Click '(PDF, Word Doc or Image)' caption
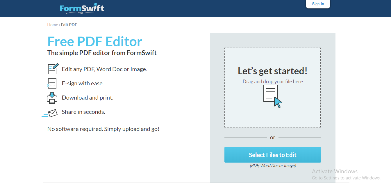This screenshot has width=391, height=189. (x=273, y=165)
